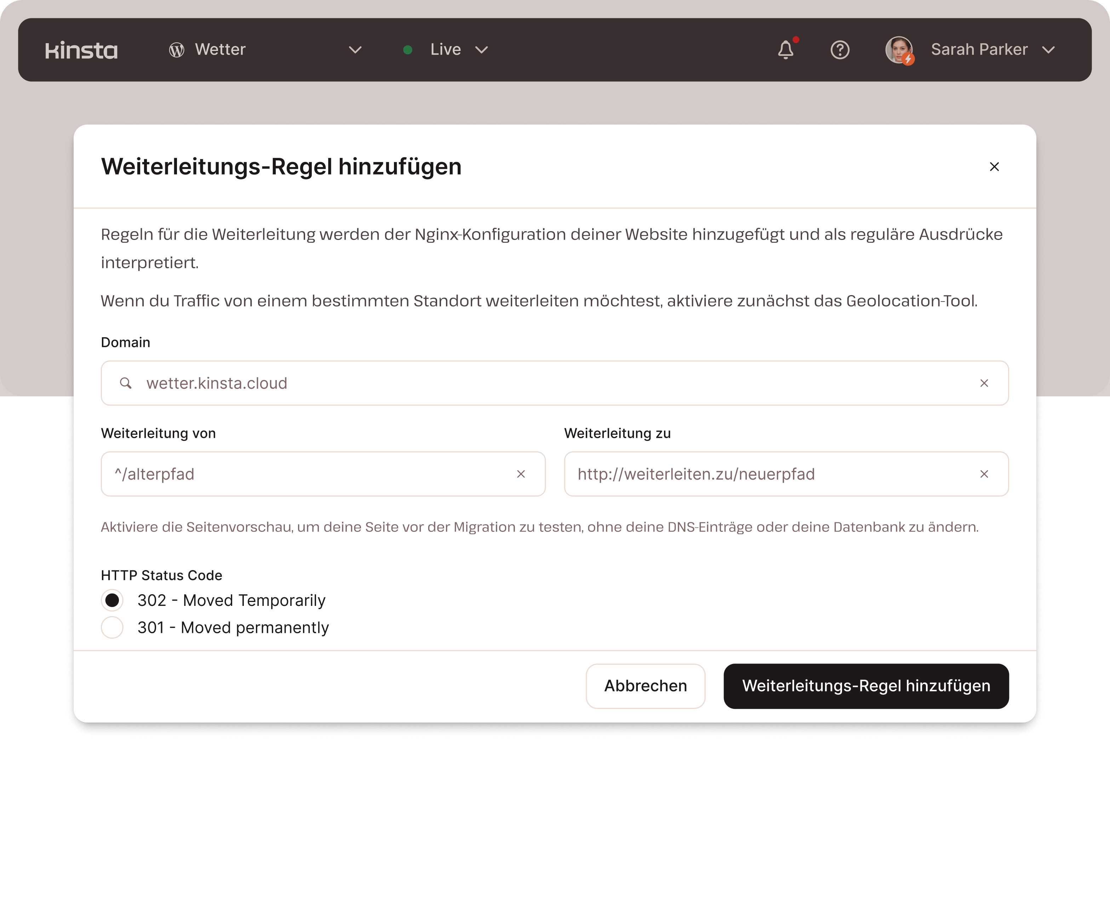This screenshot has height=906, width=1110.
Task: Click the search icon in Domain field
Action: (126, 384)
